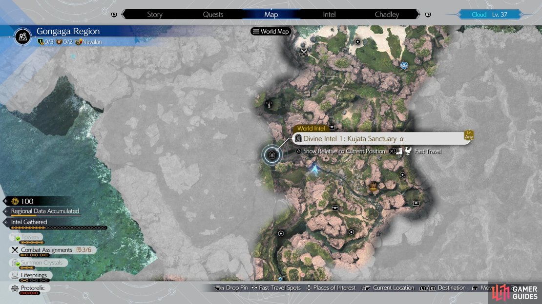The width and height of the screenshot is (542, 304).
Task: Select the chocobo stop marker on map
Action: [x=404, y=65]
